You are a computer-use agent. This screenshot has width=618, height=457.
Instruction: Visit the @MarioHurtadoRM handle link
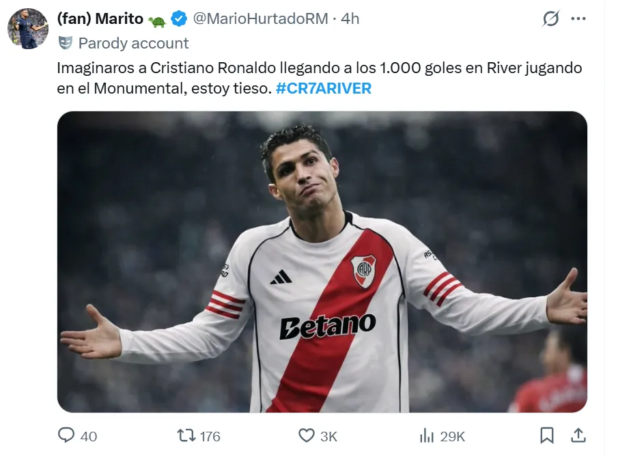click(x=261, y=19)
